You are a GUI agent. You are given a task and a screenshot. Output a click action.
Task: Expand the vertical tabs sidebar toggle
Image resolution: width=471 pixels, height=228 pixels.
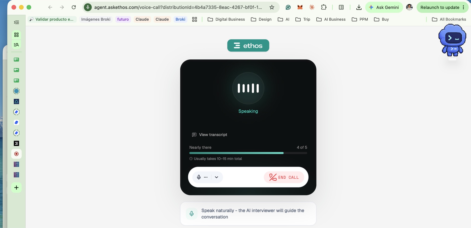pyautogui.click(x=16, y=22)
